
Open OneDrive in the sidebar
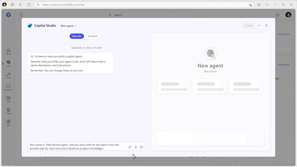pyautogui.click(x=8, y=87)
